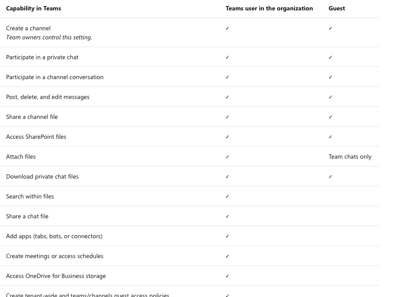Viewport: 401px width, 297px height.
Task: Click the Teams user checkmark for Access SharePoint files
Action: [227, 137]
